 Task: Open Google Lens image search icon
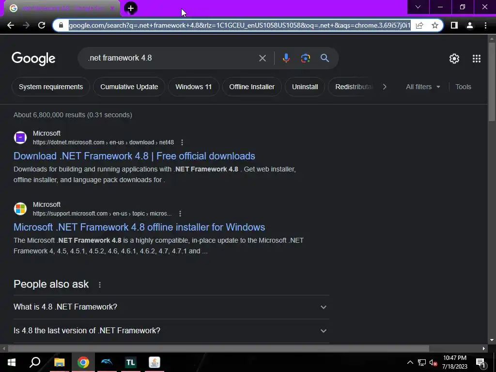(305, 58)
